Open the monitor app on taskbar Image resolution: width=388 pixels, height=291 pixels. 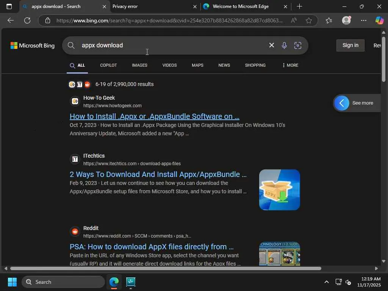[131, 282]
